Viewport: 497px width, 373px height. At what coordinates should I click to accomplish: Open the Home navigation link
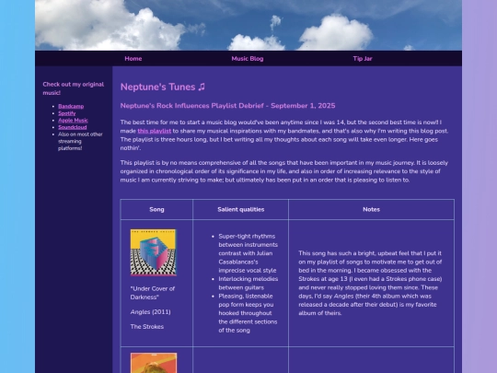click(133, 59)
